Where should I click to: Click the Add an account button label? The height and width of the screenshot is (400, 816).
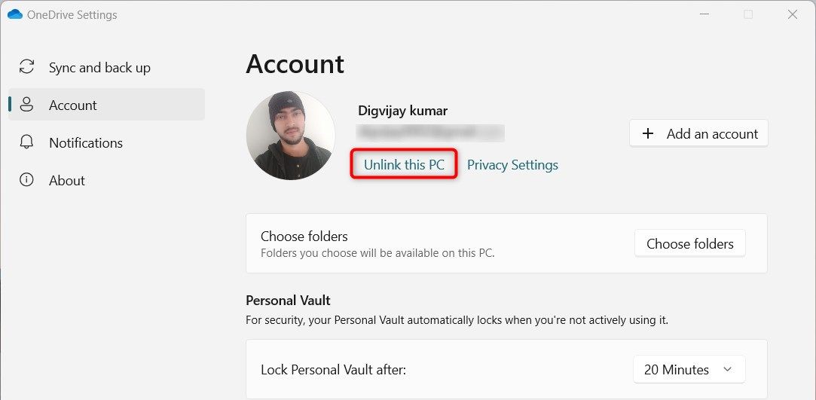[x=712, y=134]
